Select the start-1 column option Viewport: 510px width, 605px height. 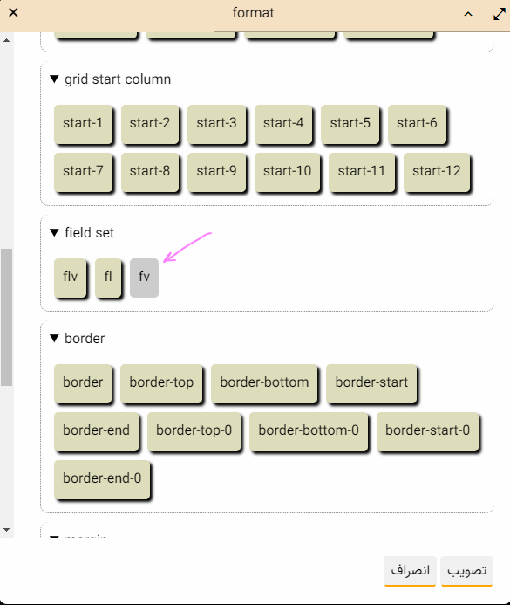tap(83, 124)
